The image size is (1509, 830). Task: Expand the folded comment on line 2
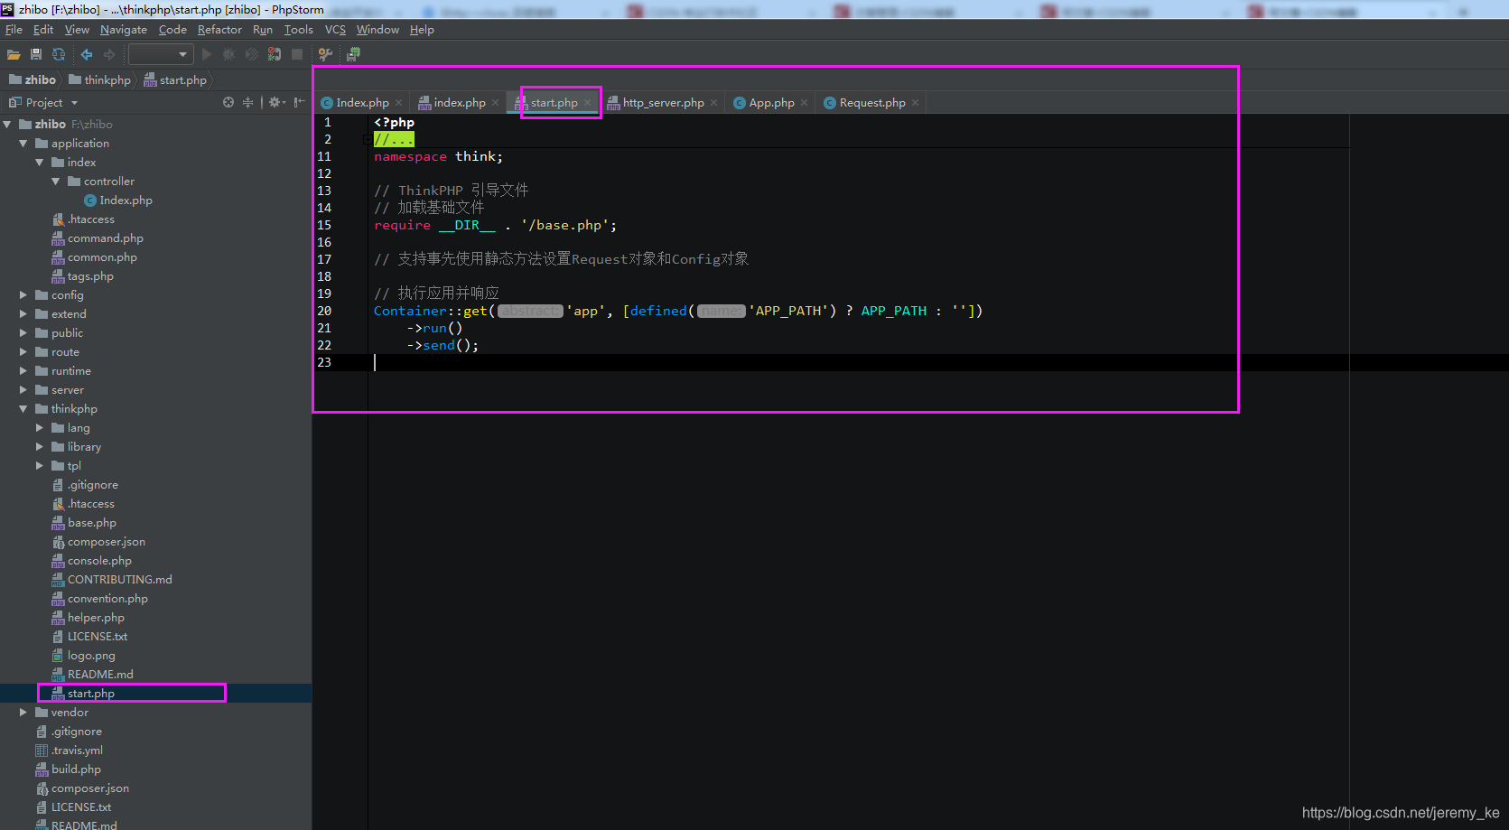pyautogui.click(x=394, y=140)
